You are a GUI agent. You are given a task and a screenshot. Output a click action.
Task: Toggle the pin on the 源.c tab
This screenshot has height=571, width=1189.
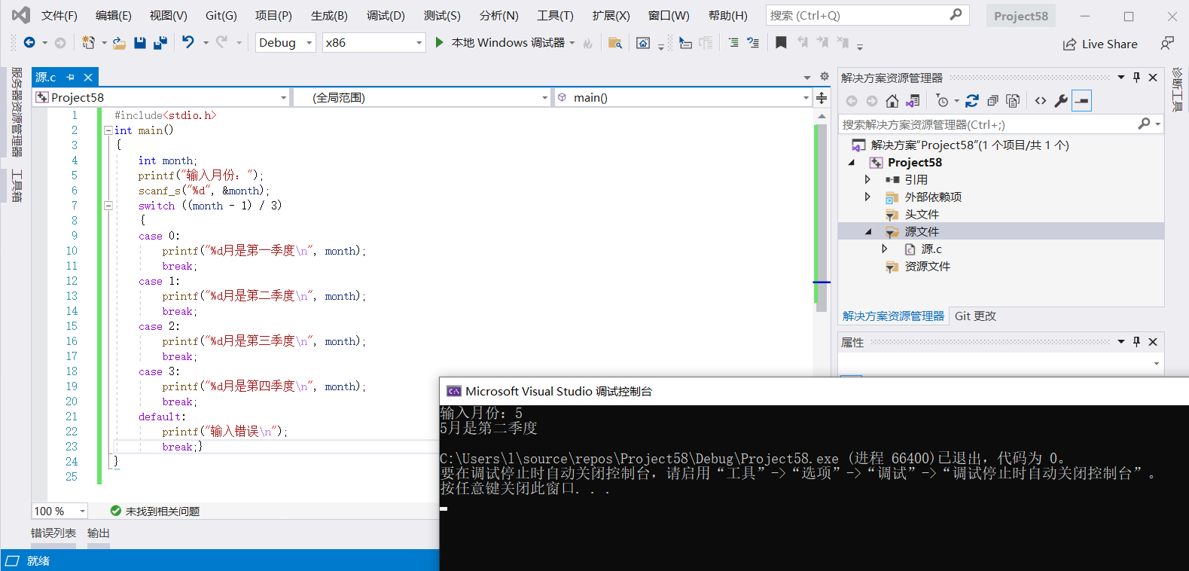(x=70, y=78)
